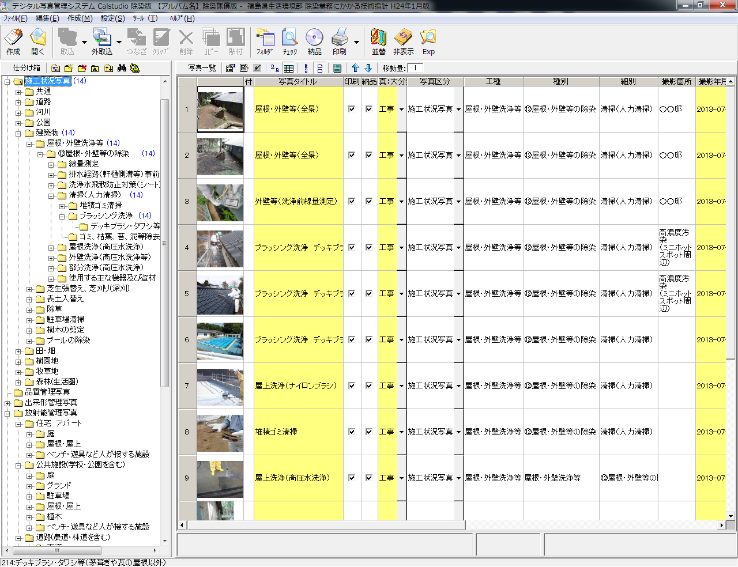Click the 移動量 input field

tap(416, 68)
